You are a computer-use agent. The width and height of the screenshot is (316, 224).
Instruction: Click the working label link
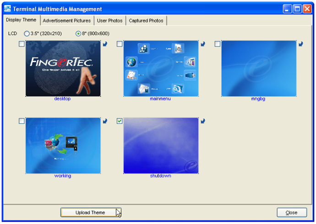[x=63, y=176]
